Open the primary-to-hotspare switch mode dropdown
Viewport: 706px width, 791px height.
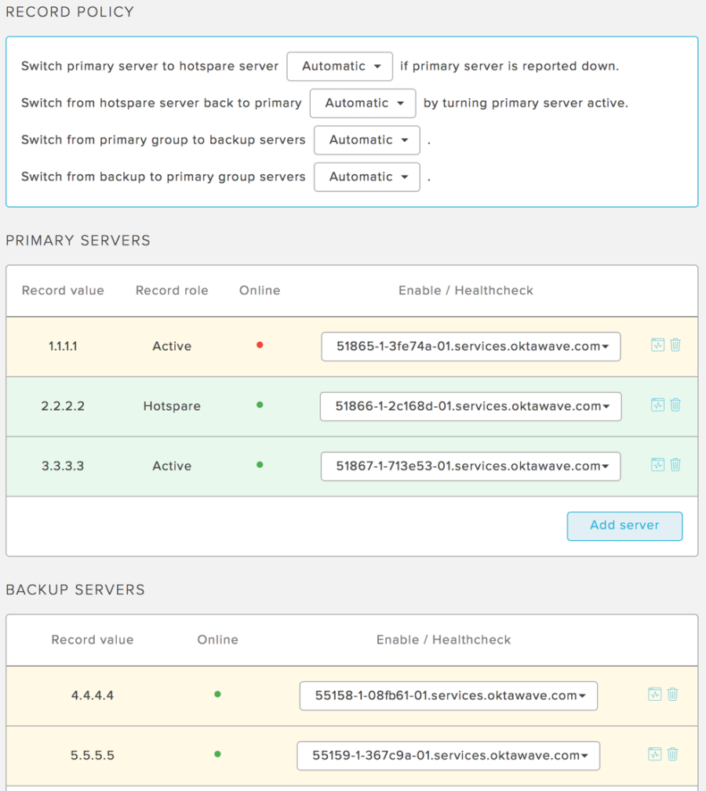[x=340, y=66]
